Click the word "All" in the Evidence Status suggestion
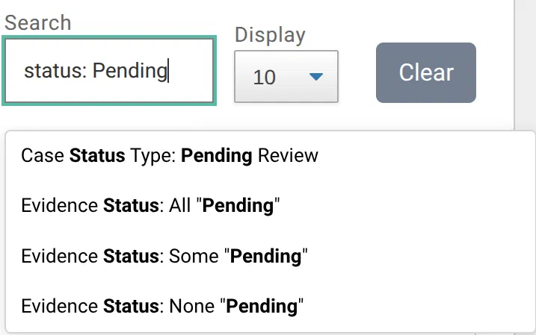This screenshot has width=536, height=335. tap(180, 205)
